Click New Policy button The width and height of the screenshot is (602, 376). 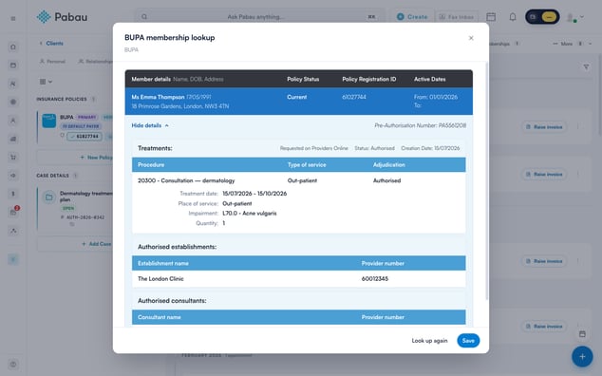point(96,158)
